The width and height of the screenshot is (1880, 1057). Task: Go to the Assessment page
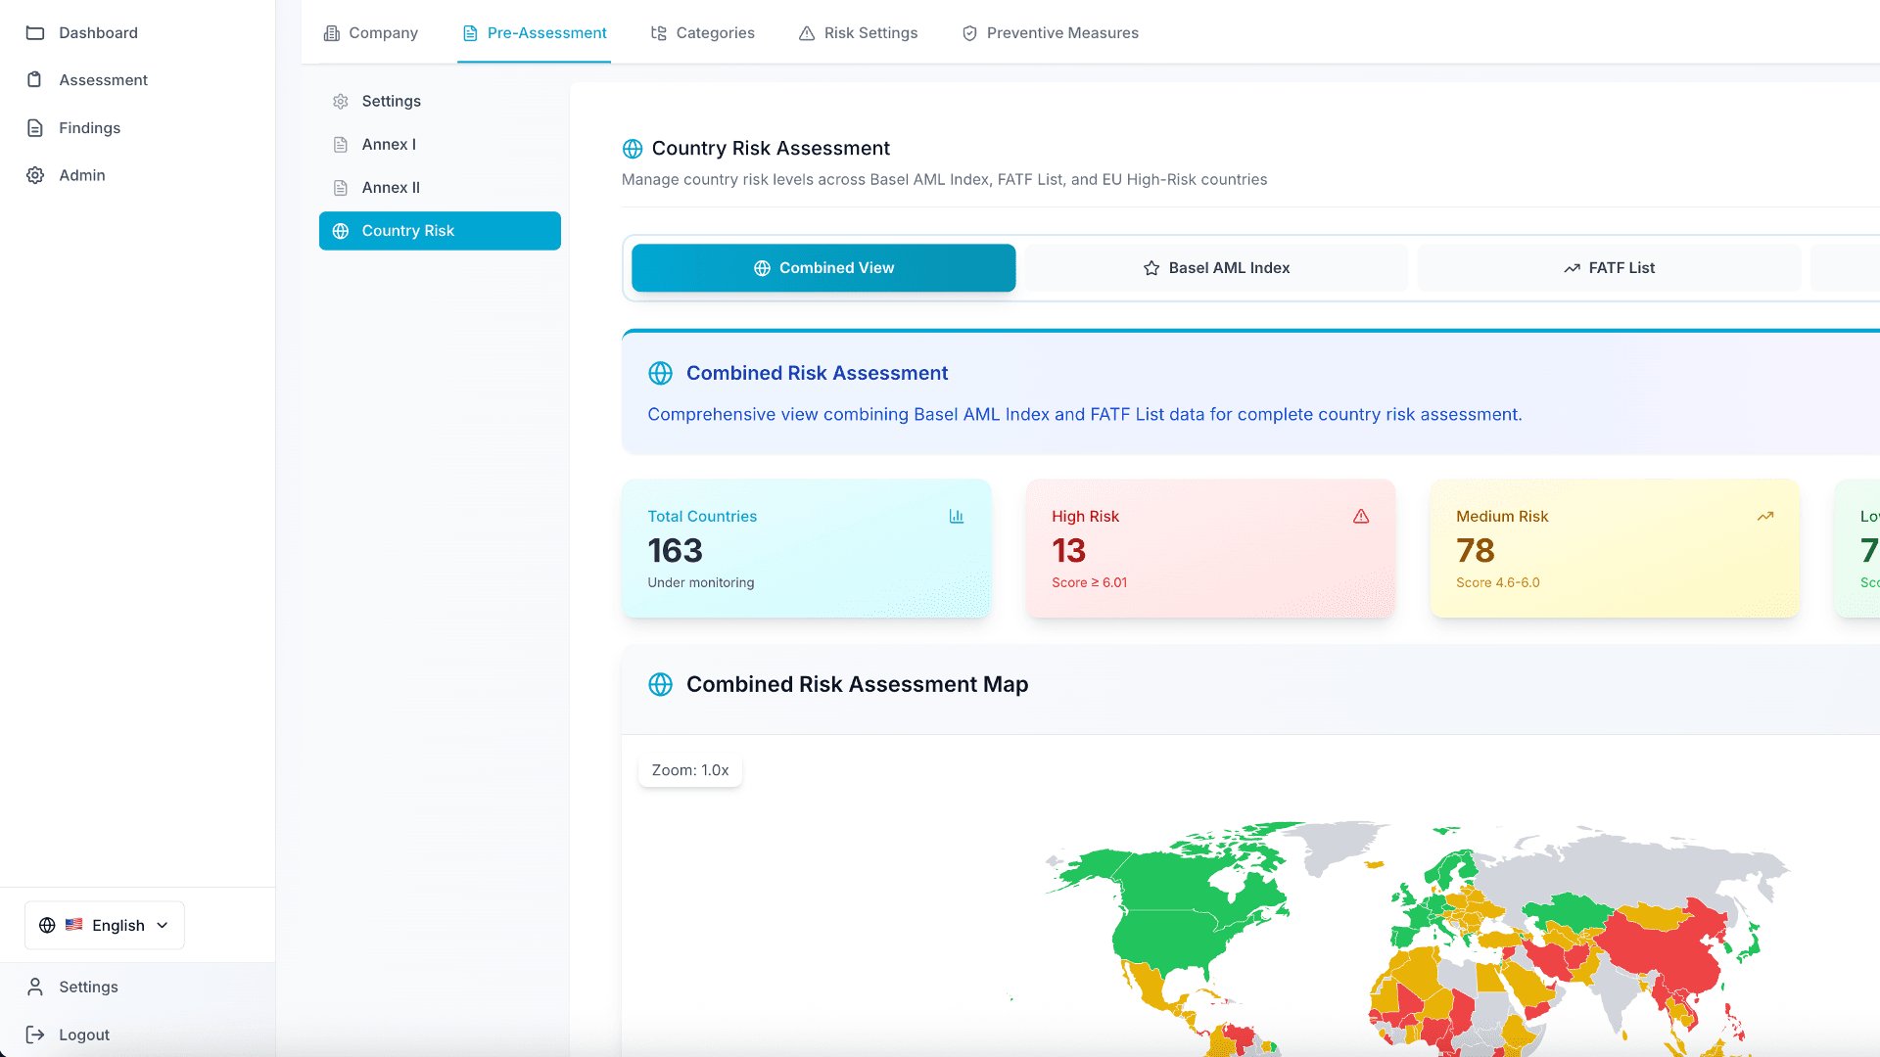[137, 80]
